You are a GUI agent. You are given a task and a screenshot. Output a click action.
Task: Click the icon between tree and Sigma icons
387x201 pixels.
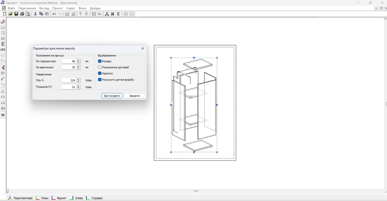tap(113, 14)
